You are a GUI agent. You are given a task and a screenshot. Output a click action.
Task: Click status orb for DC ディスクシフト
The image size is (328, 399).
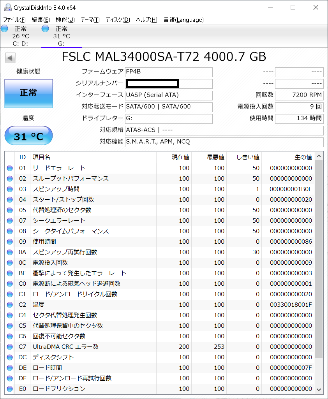tap(10, 357)
